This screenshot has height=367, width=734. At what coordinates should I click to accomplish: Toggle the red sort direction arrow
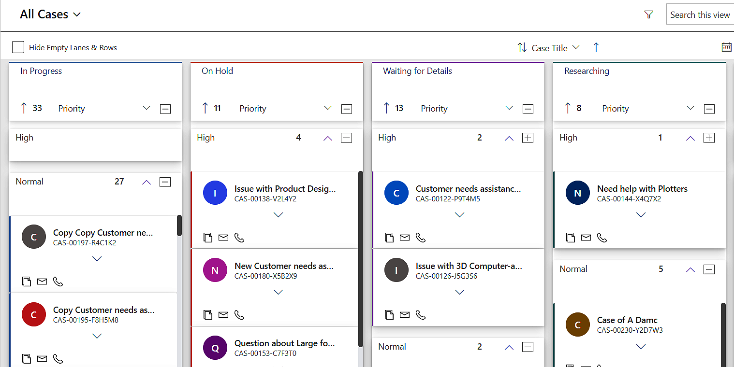tap(596, 47)
